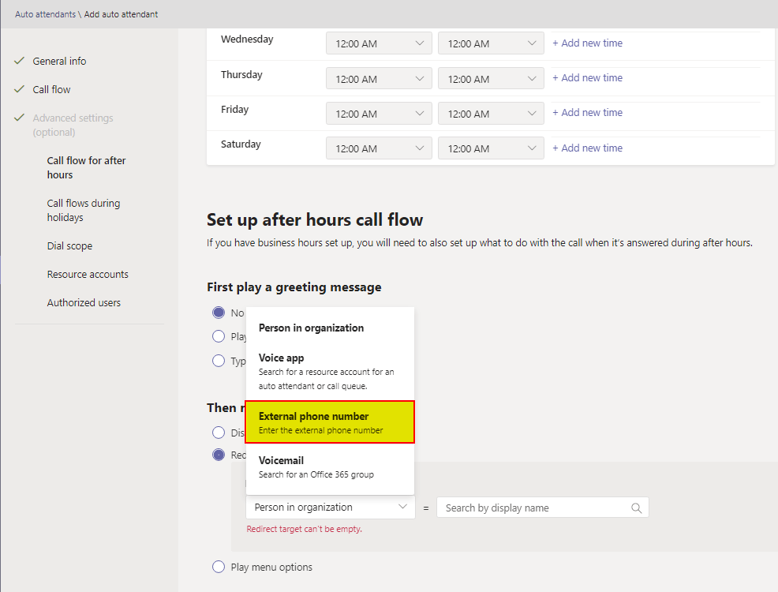778x592 pixels.
Task: Click the checkmark icon beside Call flow
Action: (x=20, y=89)
